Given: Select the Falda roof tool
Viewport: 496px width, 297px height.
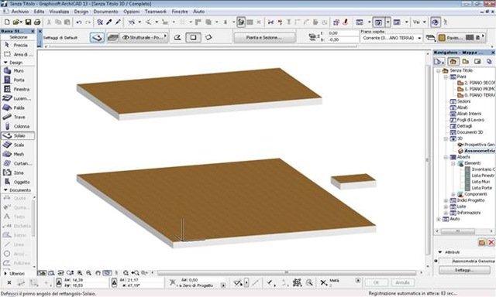Looking at the screenshot, I should click(x=18, y=108).
